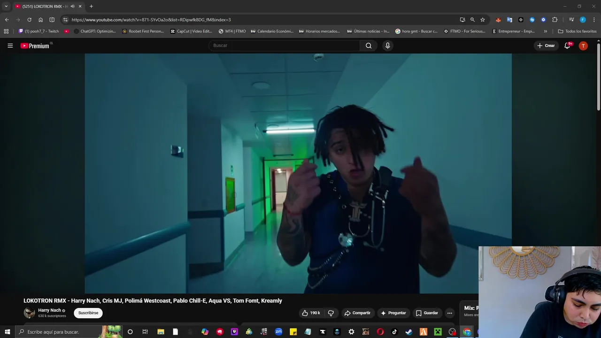Toggle the browser side panel icon
601x338 pixels.
(52, 20)
